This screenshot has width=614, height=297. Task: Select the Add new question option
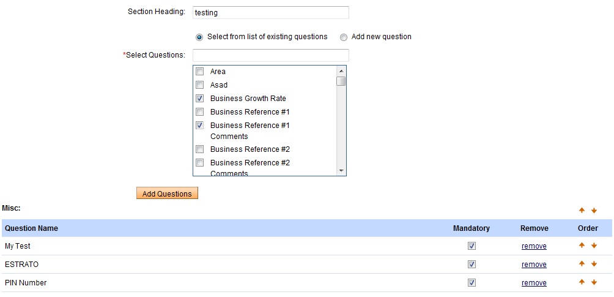[344, 37]
